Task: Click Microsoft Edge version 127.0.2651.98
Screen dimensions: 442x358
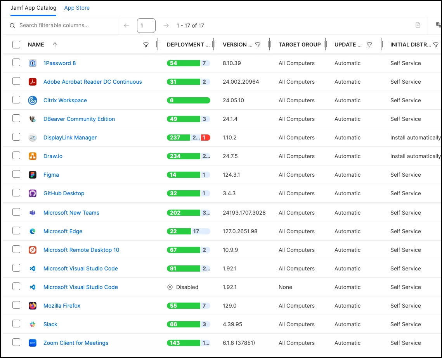Action: tap(240, 231)
